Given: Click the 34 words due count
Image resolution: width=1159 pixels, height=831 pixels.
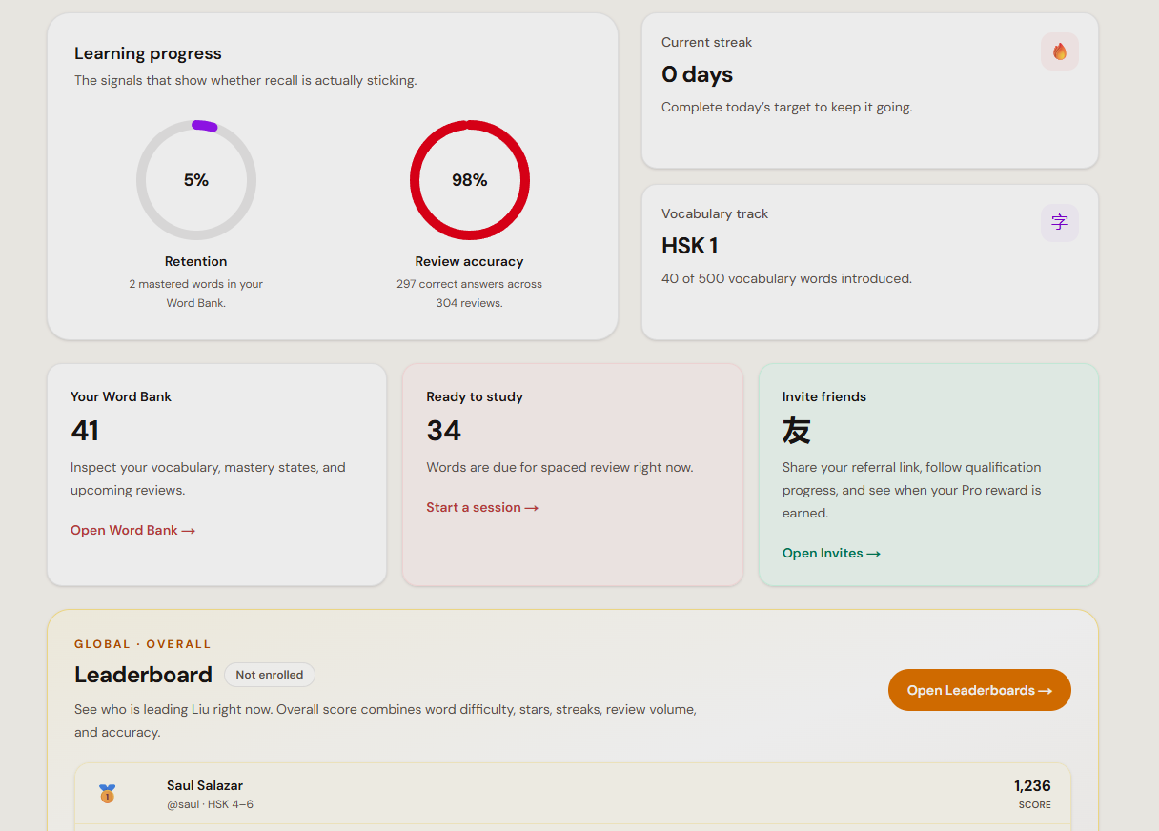Looking at the screenshot, I should click(x=444, y=431).
